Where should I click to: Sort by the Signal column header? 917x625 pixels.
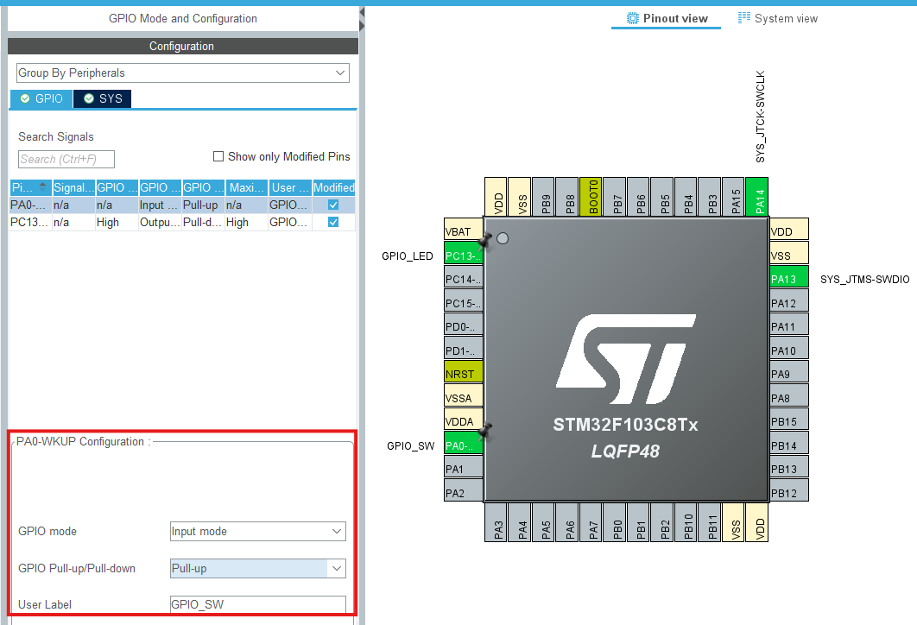click(x=73, y=187)
